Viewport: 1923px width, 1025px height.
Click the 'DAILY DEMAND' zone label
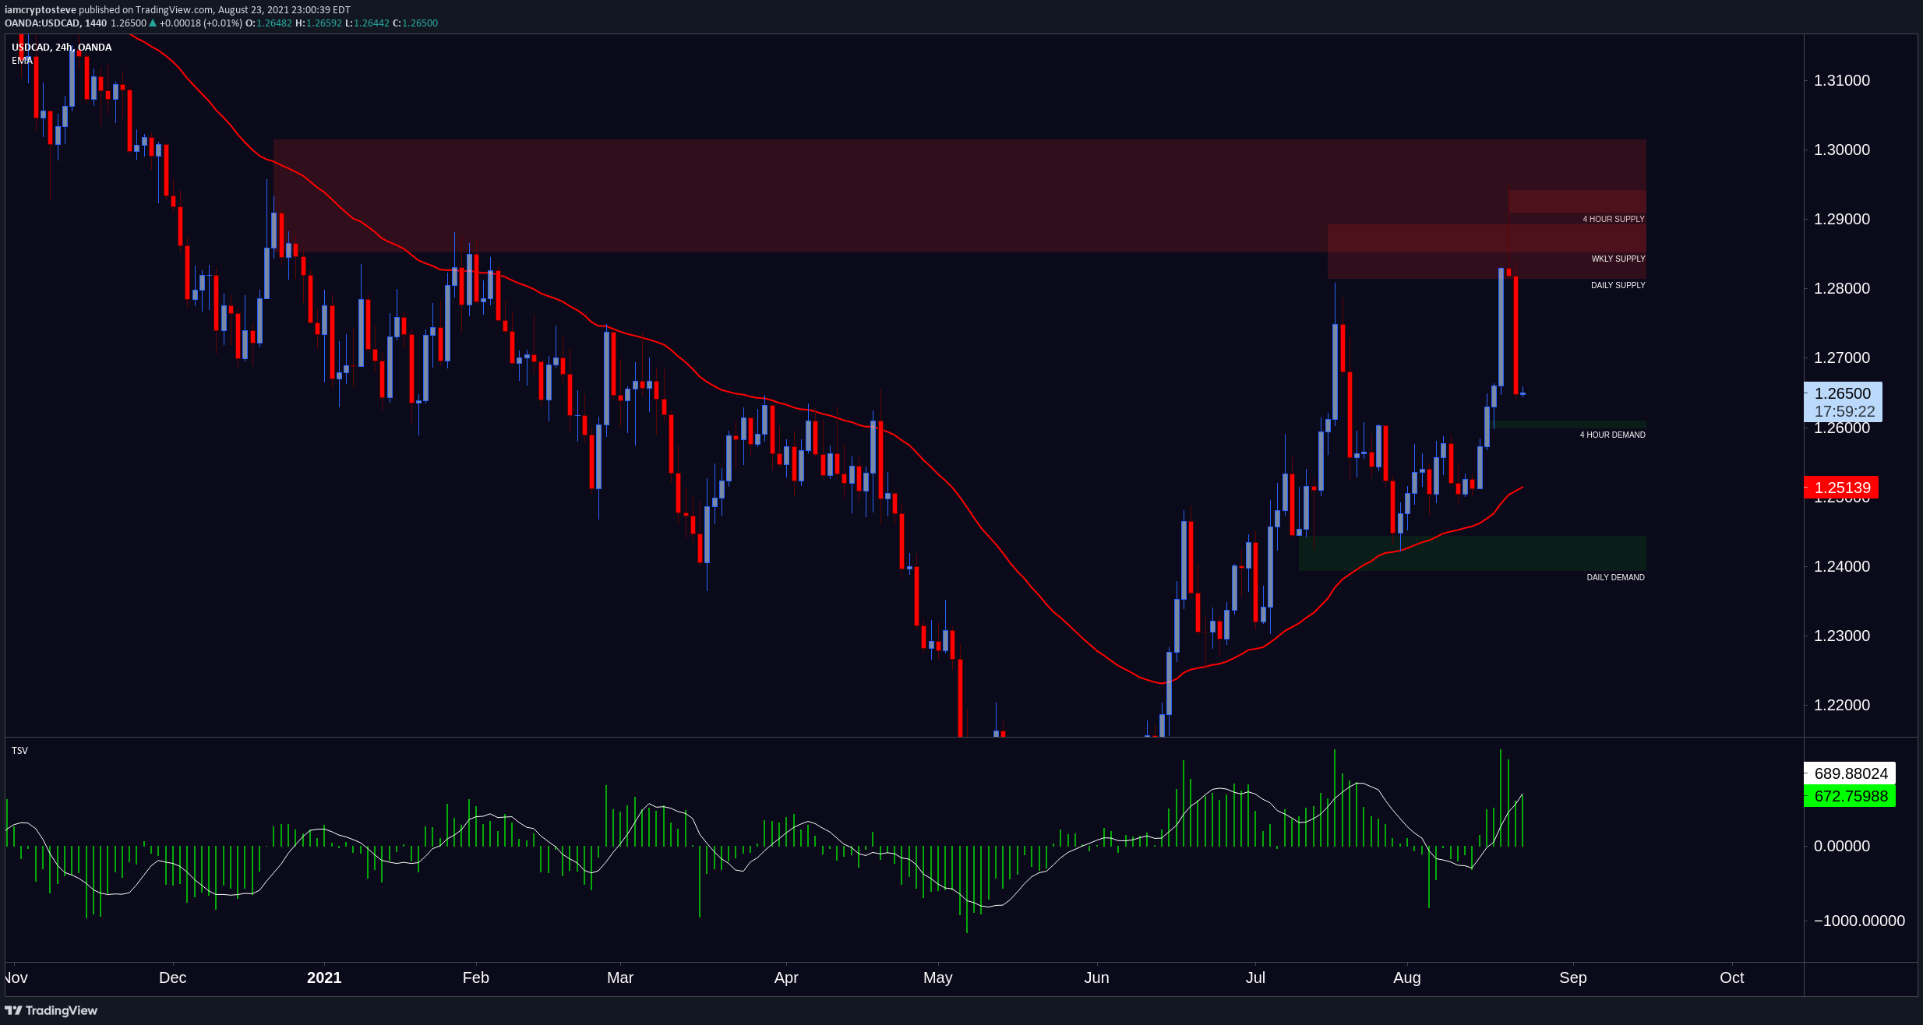pyautogui.click(x=1615, y=577)
